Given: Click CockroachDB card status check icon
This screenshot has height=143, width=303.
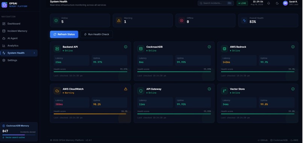Looking at the screenshot, I should [209, 47].
